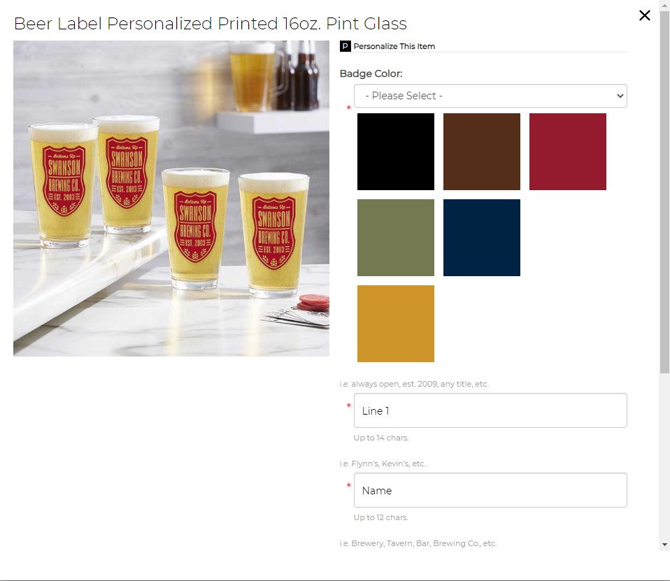The height and width of the screenshot is (581, 670).
Task: Click the Personalize This Item heading
Action: point(394,46)
